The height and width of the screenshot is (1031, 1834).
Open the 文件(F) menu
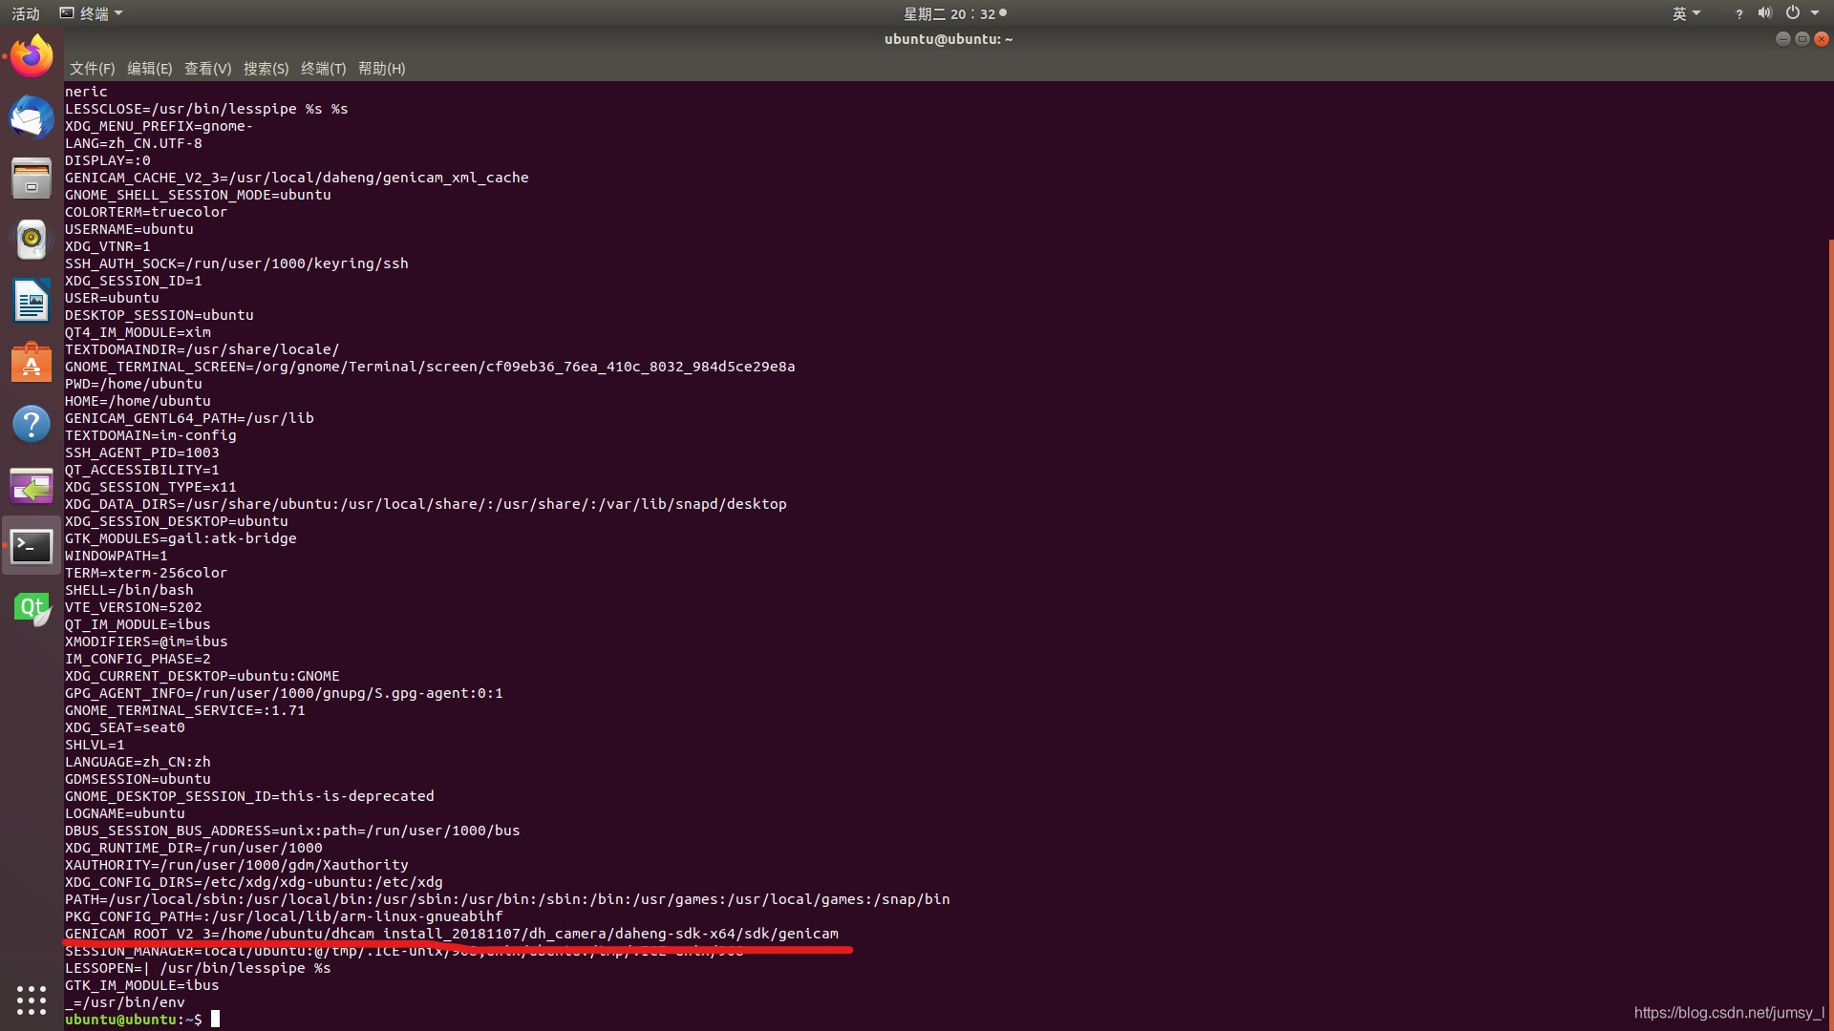tap(92, 69)
